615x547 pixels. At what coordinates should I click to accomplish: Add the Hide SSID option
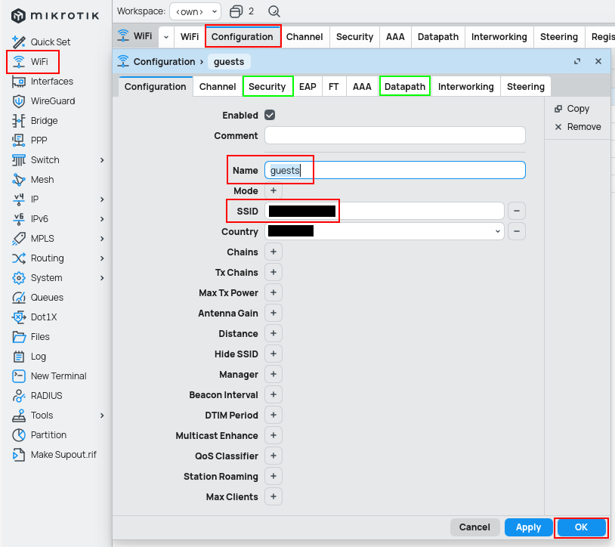click(x=274, y=354)
